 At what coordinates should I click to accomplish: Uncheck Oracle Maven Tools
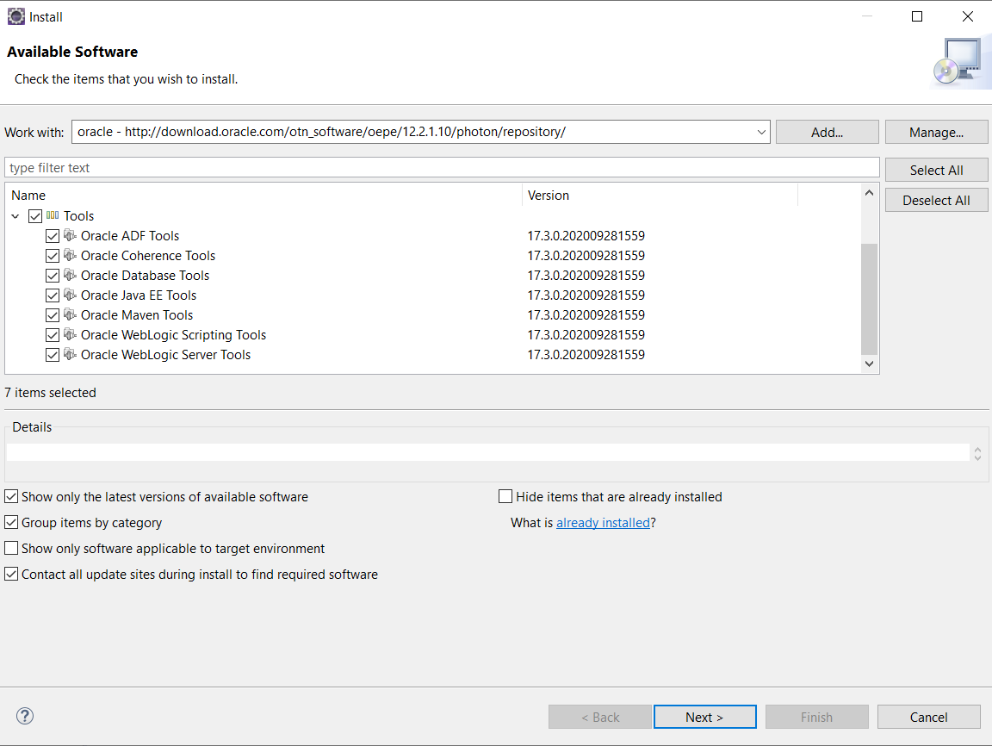pyautogui.click(x=53, y=315)
